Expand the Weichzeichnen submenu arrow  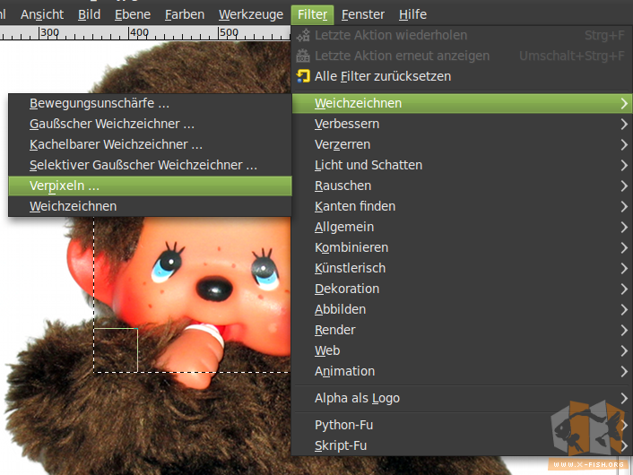[624, 103]
